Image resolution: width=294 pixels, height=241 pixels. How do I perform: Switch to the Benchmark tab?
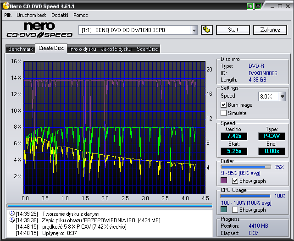tap(21, 49)
